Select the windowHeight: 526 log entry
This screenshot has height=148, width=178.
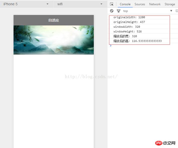127,31
